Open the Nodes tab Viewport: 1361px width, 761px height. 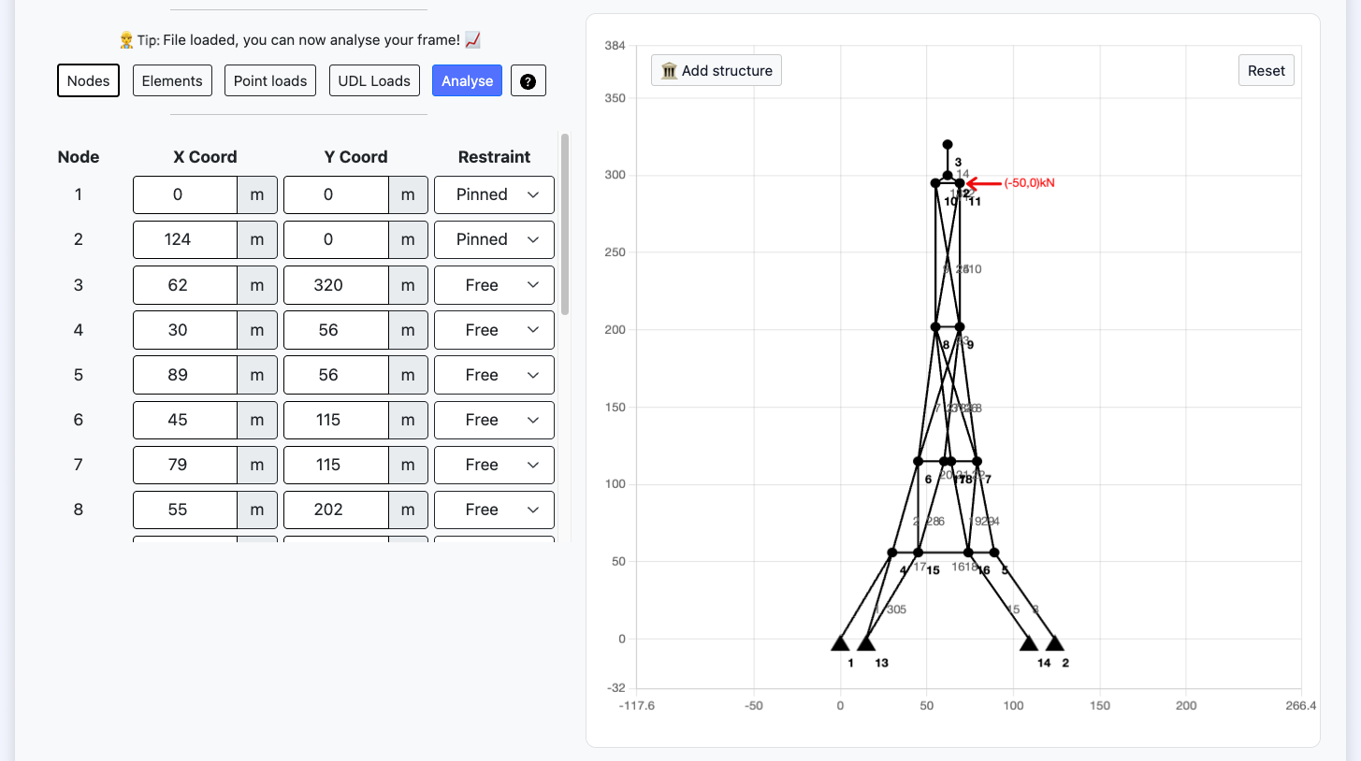tap(89, 81)
